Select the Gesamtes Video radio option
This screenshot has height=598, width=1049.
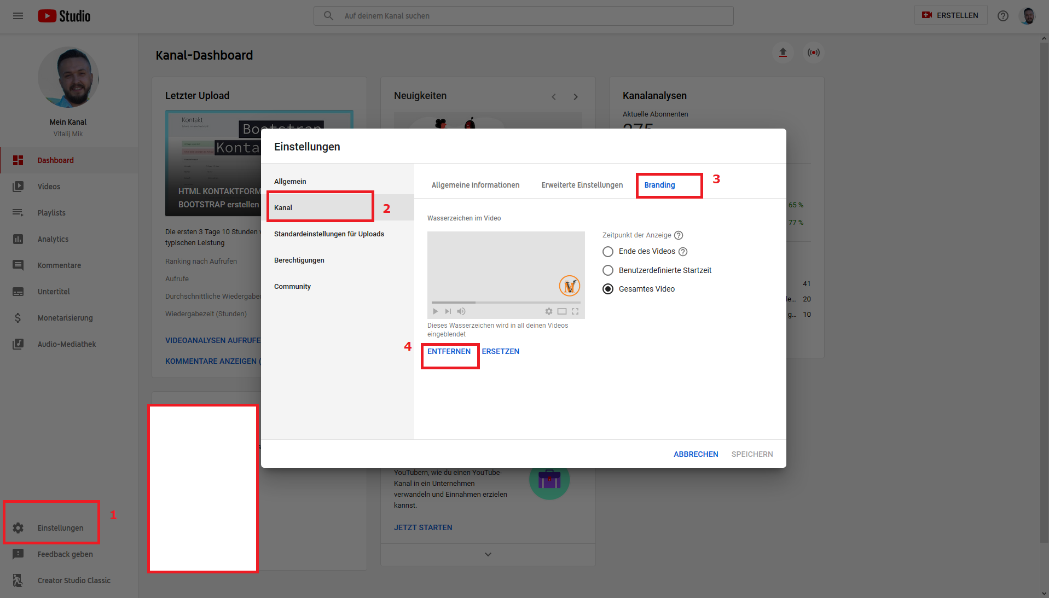608,289
